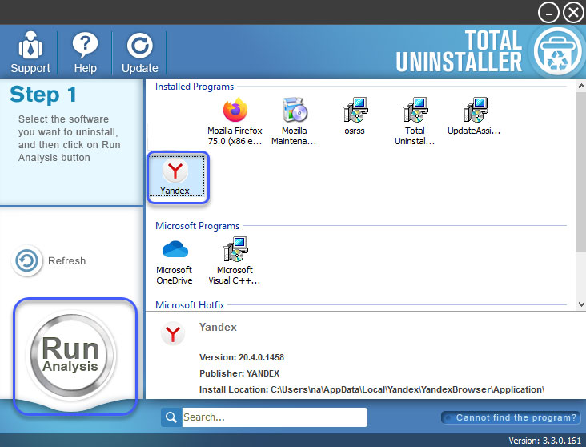The image size is (586, 447).
Task: Click the Install Location path text
Action: [x=372, y=389]
